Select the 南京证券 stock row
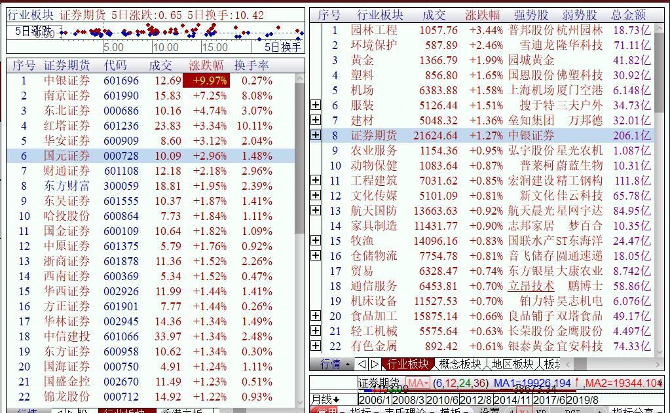The image size is (670, 413). pos(151,96)
